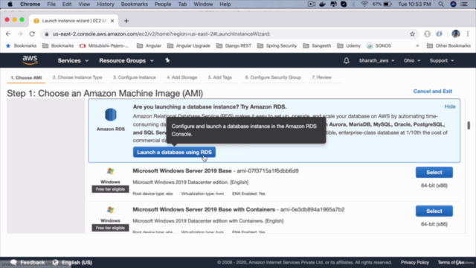Hide the Amazon RDS banner
The width and height of the screenshot is (476, 268).
[x=450, y=106]
